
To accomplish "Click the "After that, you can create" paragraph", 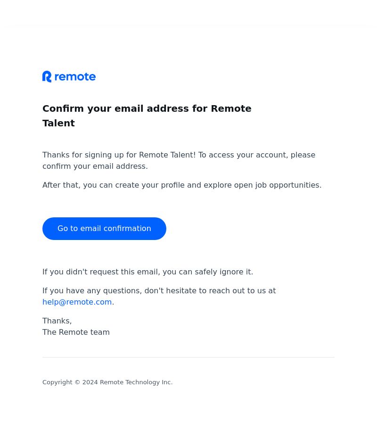I will point(182,185).
